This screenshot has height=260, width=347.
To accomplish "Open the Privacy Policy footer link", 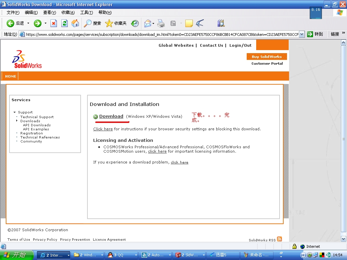I will click(45, 239).
